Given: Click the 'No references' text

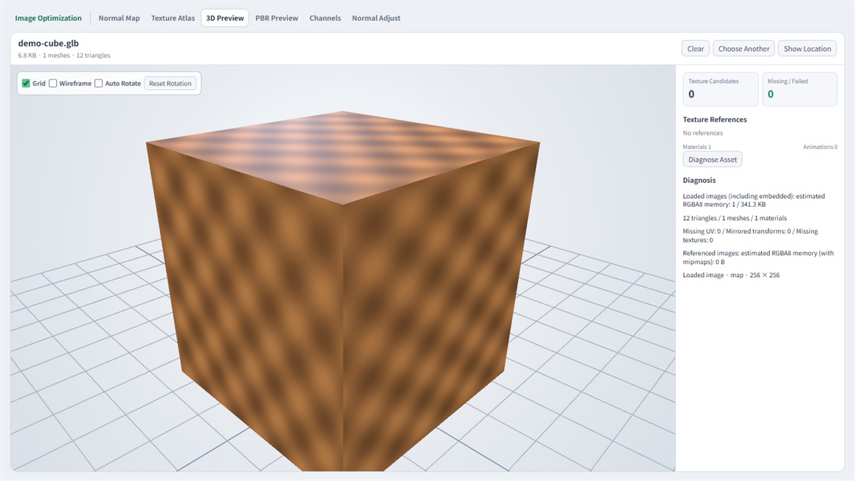Looking at the screenshot, I should coord(703,133).
